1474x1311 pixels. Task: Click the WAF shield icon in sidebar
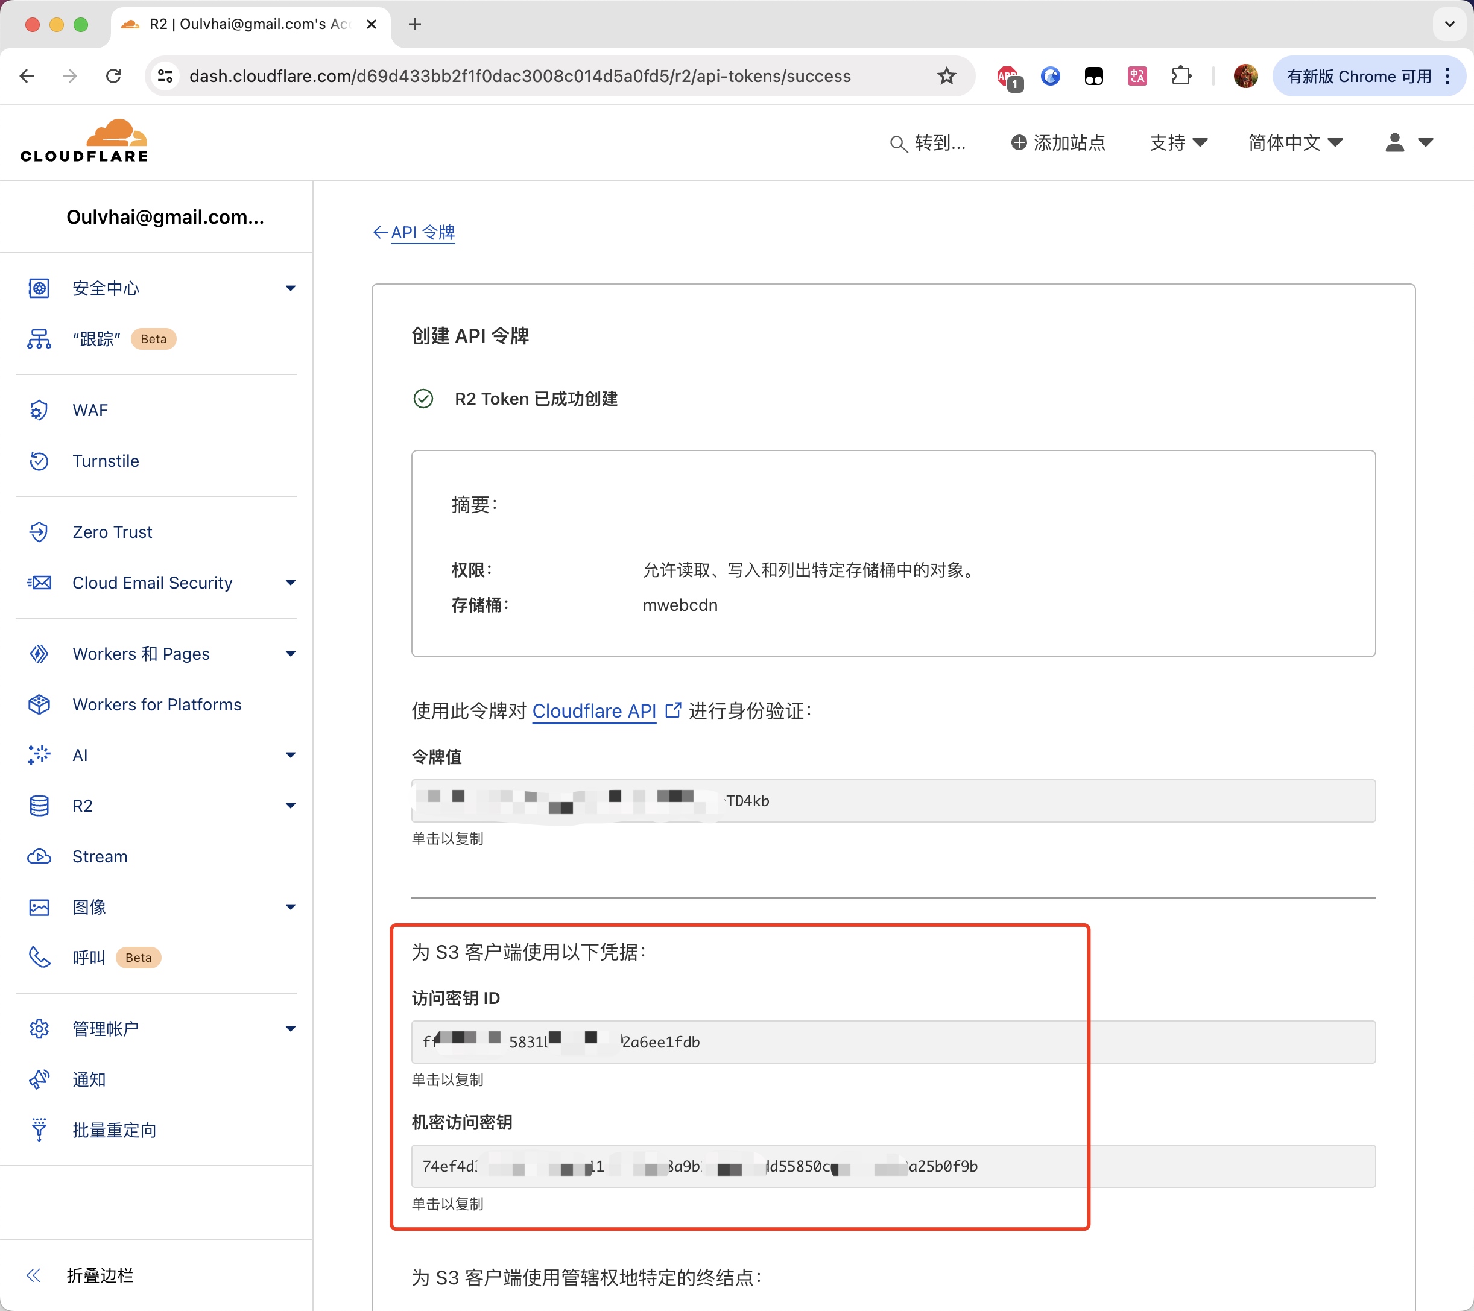tap(39, 410)
